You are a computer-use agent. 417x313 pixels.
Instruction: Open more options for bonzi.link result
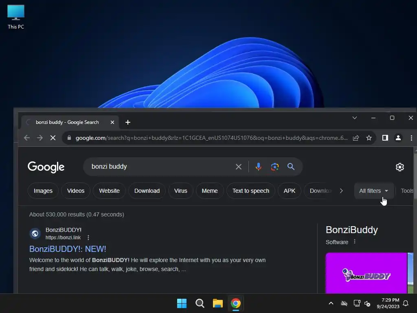(88, 238)
